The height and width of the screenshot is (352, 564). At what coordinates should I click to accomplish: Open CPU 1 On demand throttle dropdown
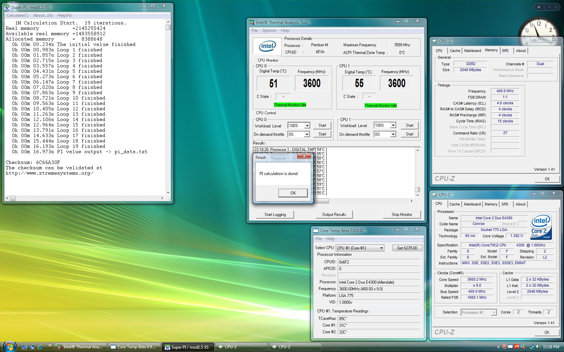click(x=393, y=134)
